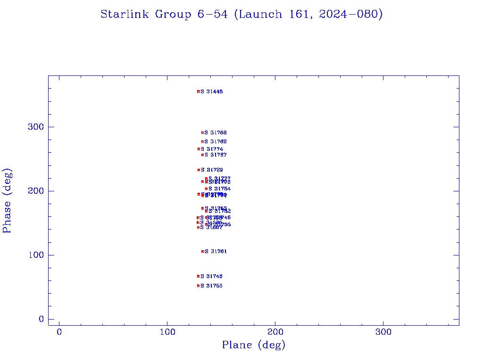Click the S 31761 satellite label
Image resolution: width=483 pixels, height=362 pixels.
click(216, 252)
